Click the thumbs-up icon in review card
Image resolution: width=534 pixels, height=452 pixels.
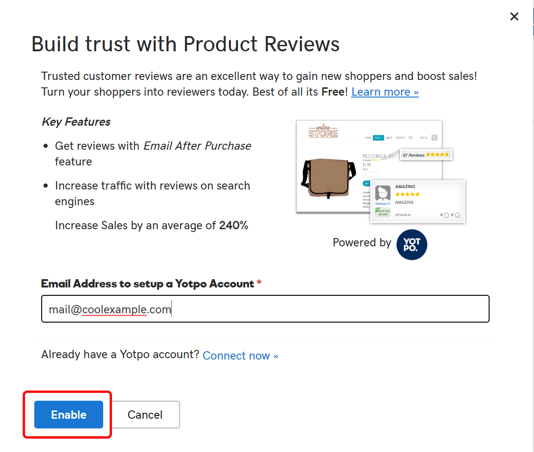446,215
